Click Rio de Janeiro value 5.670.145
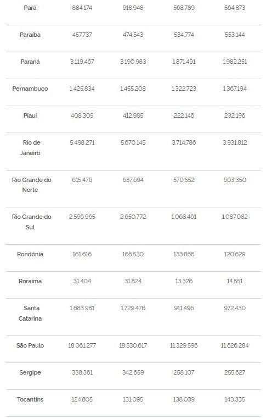 [x=133, y=142]
